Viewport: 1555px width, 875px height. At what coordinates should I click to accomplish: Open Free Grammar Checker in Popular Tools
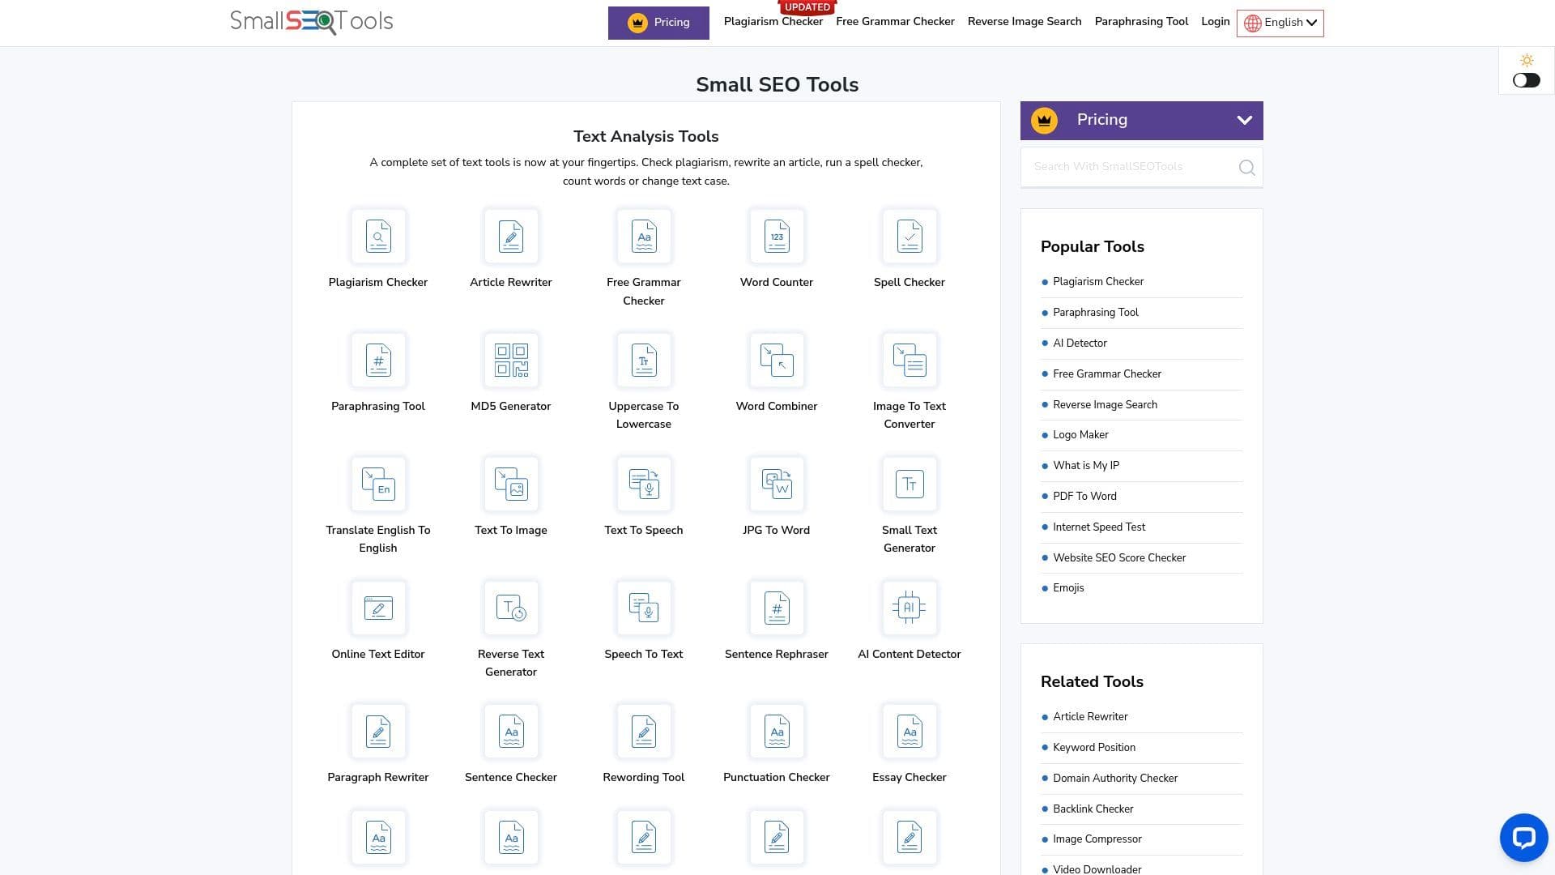point(1107,374)
